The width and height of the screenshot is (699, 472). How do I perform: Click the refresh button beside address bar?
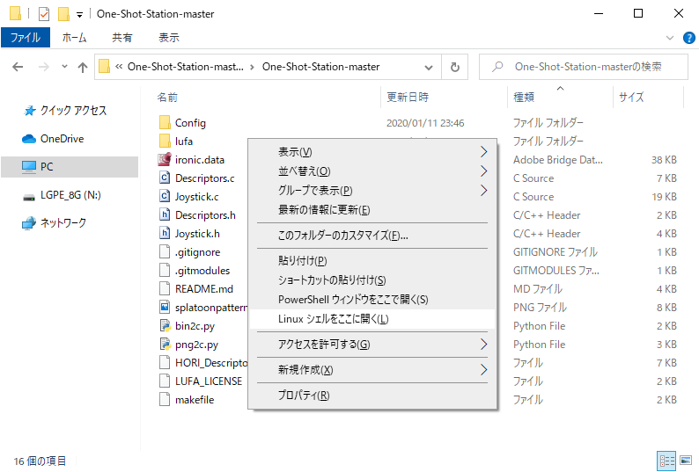click(455, 67)
